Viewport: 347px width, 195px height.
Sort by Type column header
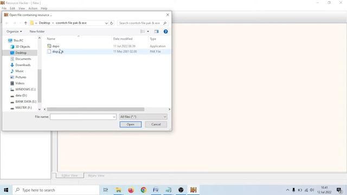153,38
